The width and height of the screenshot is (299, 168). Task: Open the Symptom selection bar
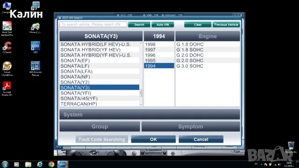[191, 126]
